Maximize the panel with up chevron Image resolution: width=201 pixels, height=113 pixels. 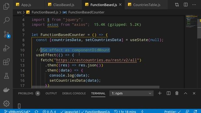186,93
